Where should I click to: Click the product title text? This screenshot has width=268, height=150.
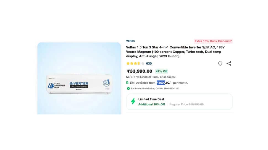coord(175,52)
